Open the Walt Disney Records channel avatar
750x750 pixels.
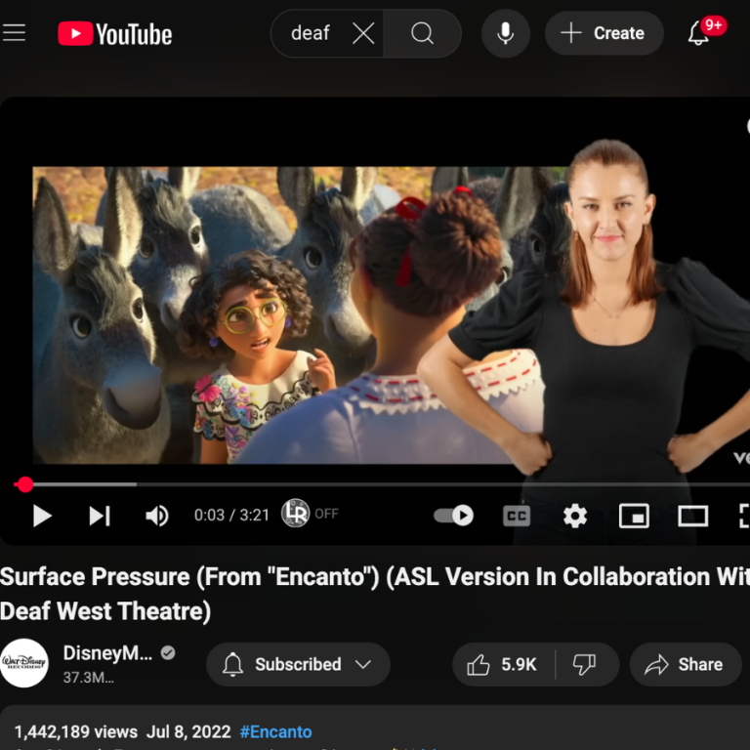[23, 663]
